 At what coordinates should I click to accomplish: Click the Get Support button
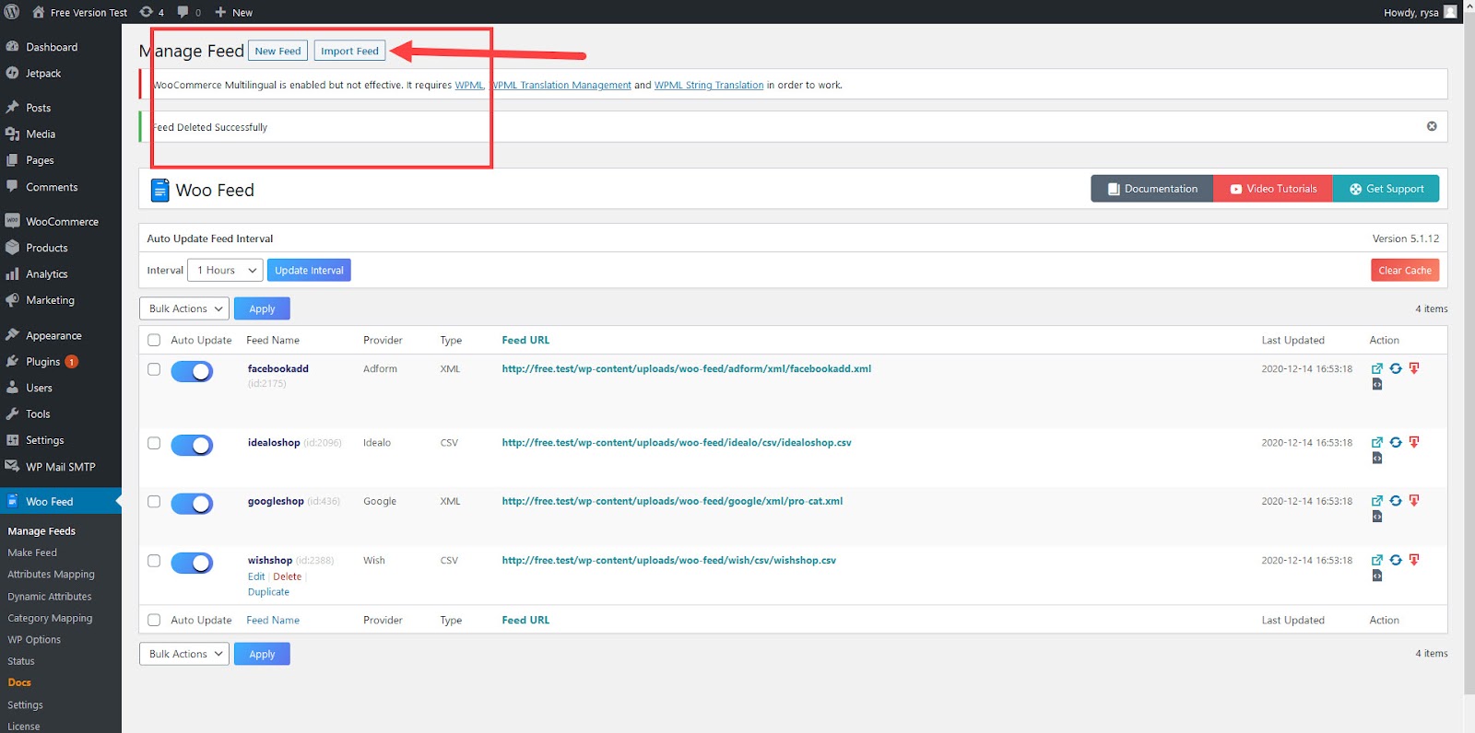pyautogui.click(x=1386, y=189)
